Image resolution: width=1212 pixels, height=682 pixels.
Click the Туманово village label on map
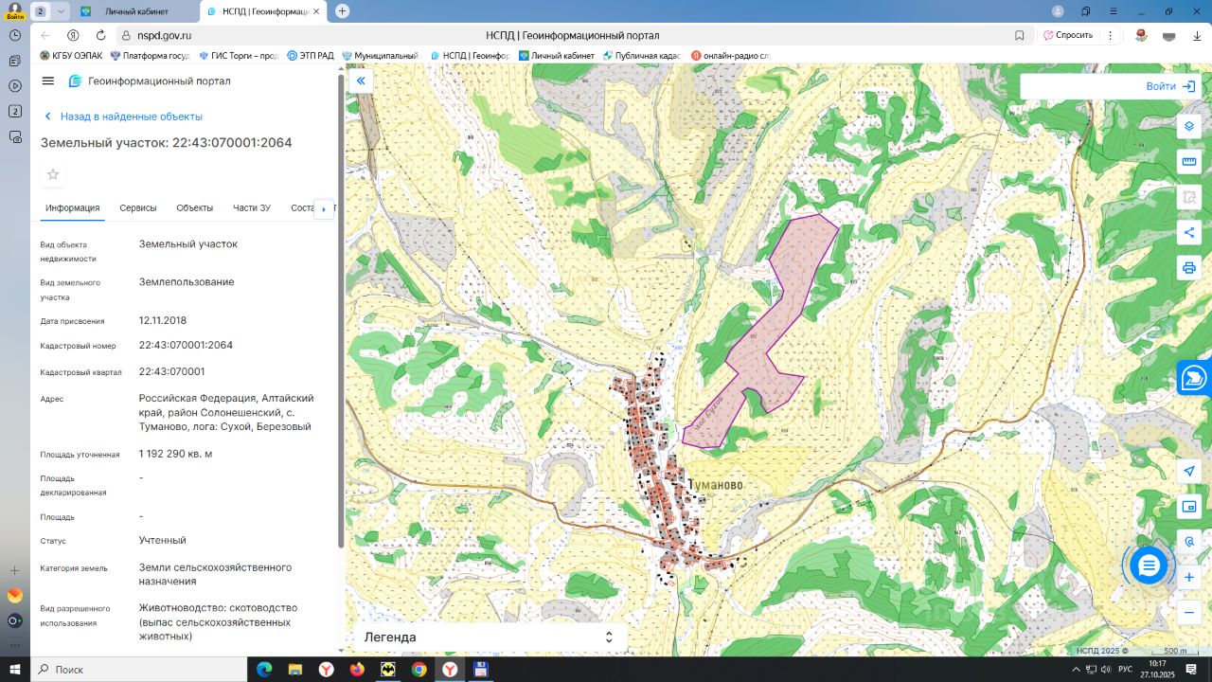[717, 485]
